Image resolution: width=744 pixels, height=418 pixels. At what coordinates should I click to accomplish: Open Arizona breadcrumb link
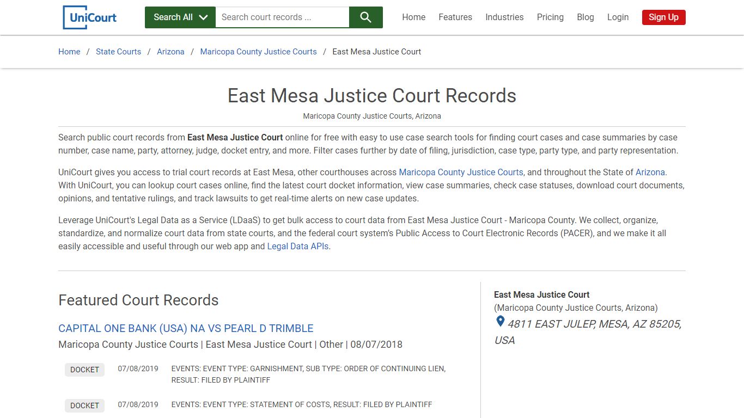point(170,52)
